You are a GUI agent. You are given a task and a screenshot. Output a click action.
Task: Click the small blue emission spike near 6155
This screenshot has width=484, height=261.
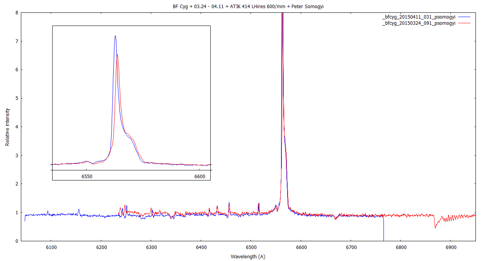tap(79, 210)
